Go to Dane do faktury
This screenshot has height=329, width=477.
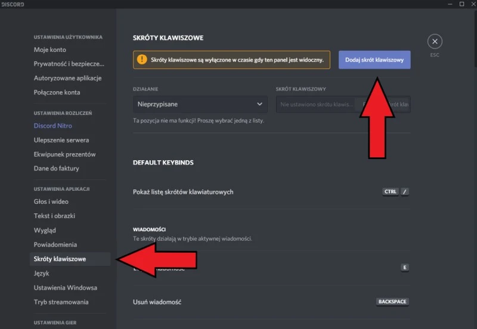coord(56,169)
